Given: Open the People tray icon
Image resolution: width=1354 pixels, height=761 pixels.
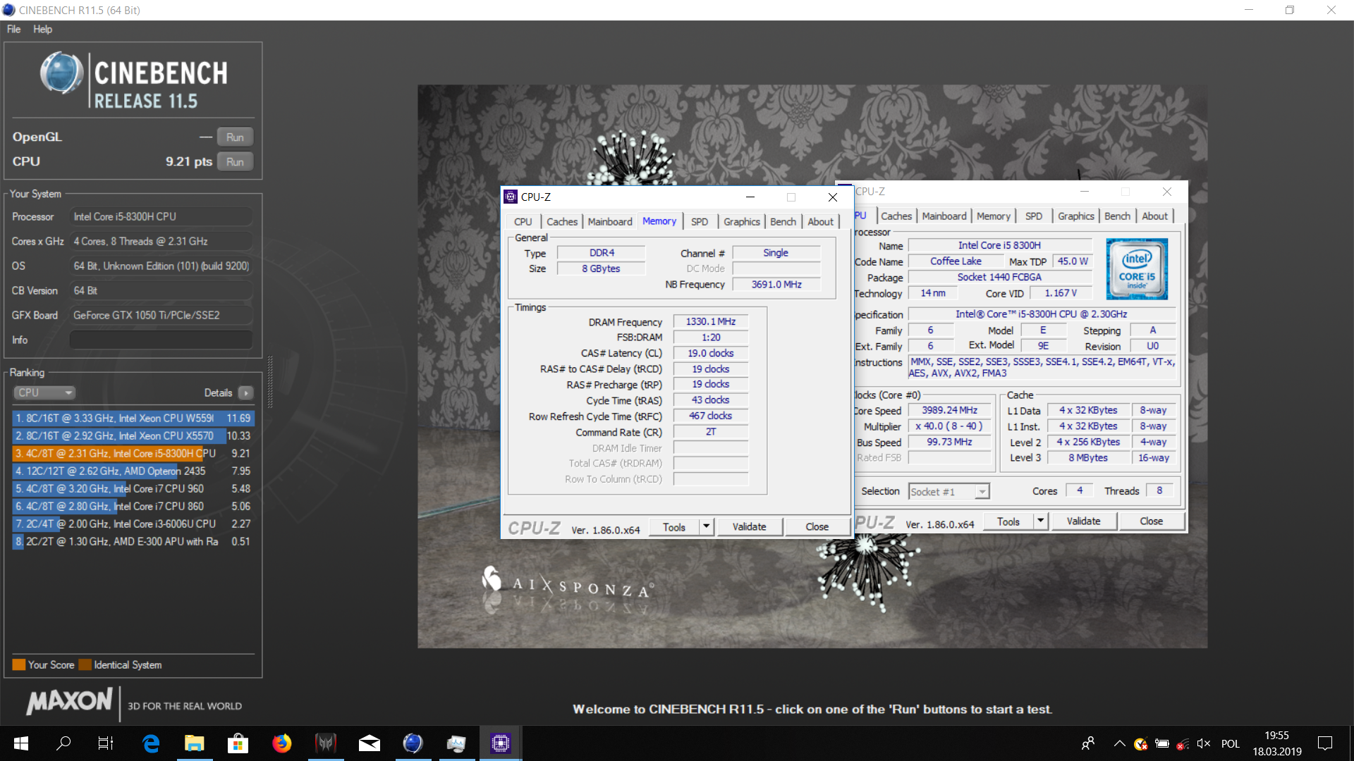Looking at the screenshot, I should 1088,743.
